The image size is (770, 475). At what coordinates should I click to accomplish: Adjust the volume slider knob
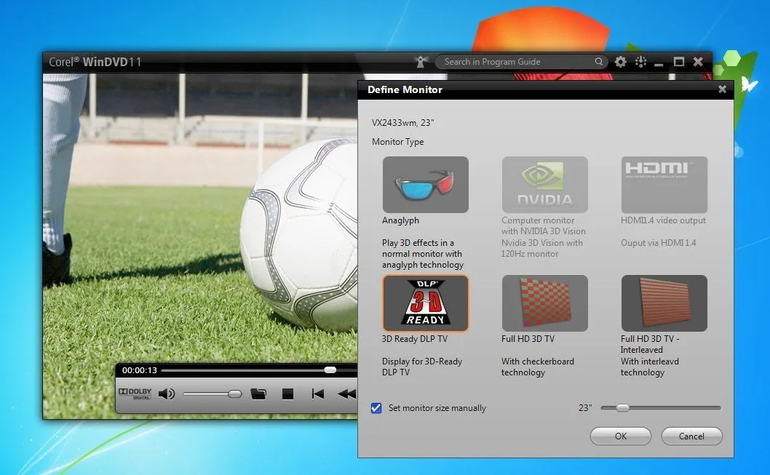coord(235,394)
